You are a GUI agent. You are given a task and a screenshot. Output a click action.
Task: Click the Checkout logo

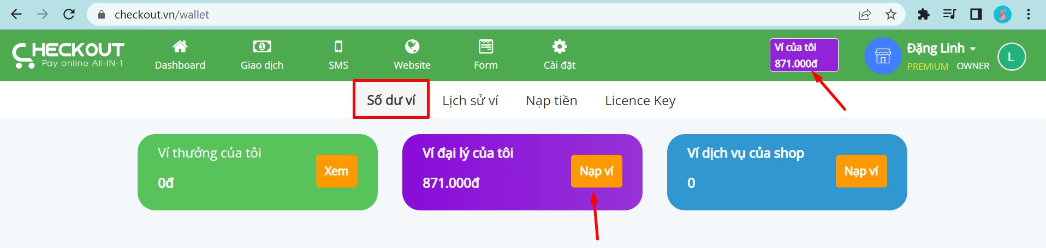[x=68, y=55]
